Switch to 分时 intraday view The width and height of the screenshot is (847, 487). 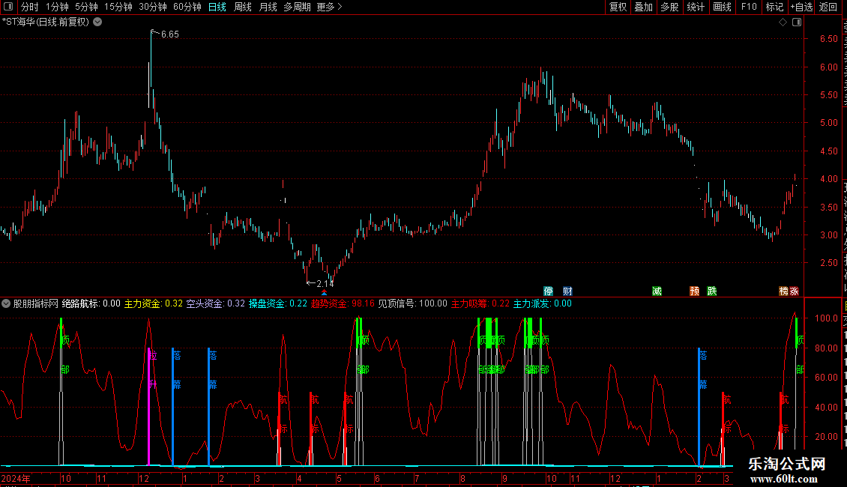[x=30, y=7]
